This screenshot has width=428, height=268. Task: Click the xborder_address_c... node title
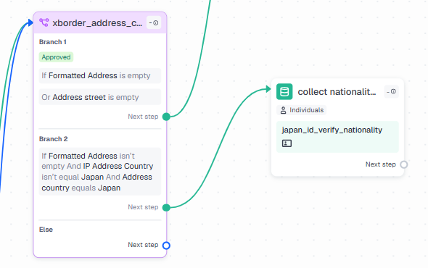point(97,23)
